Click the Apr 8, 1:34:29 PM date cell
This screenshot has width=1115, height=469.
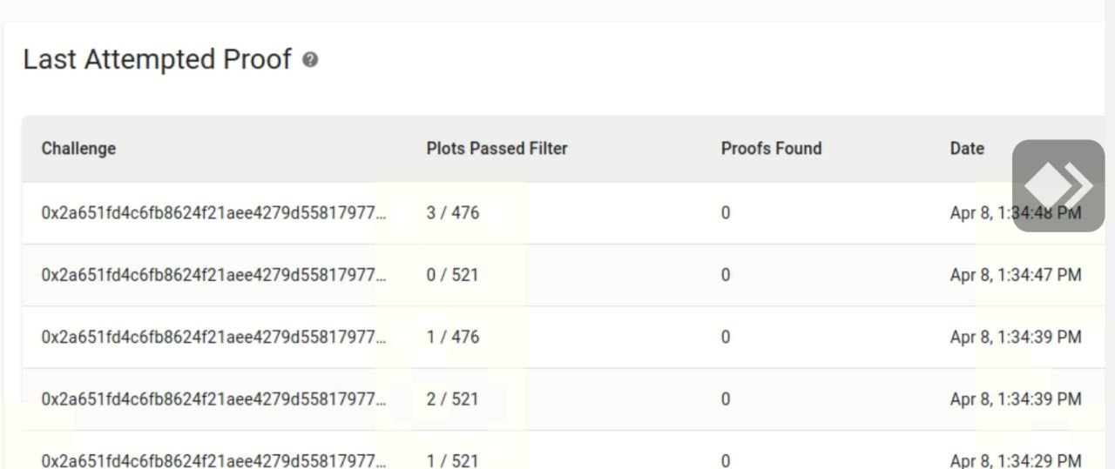tap(1016, 460)
